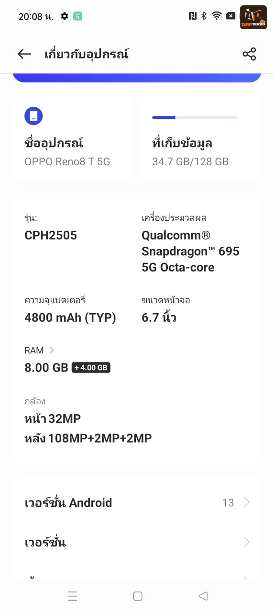Tap the home navigation button

coord(138,596)
